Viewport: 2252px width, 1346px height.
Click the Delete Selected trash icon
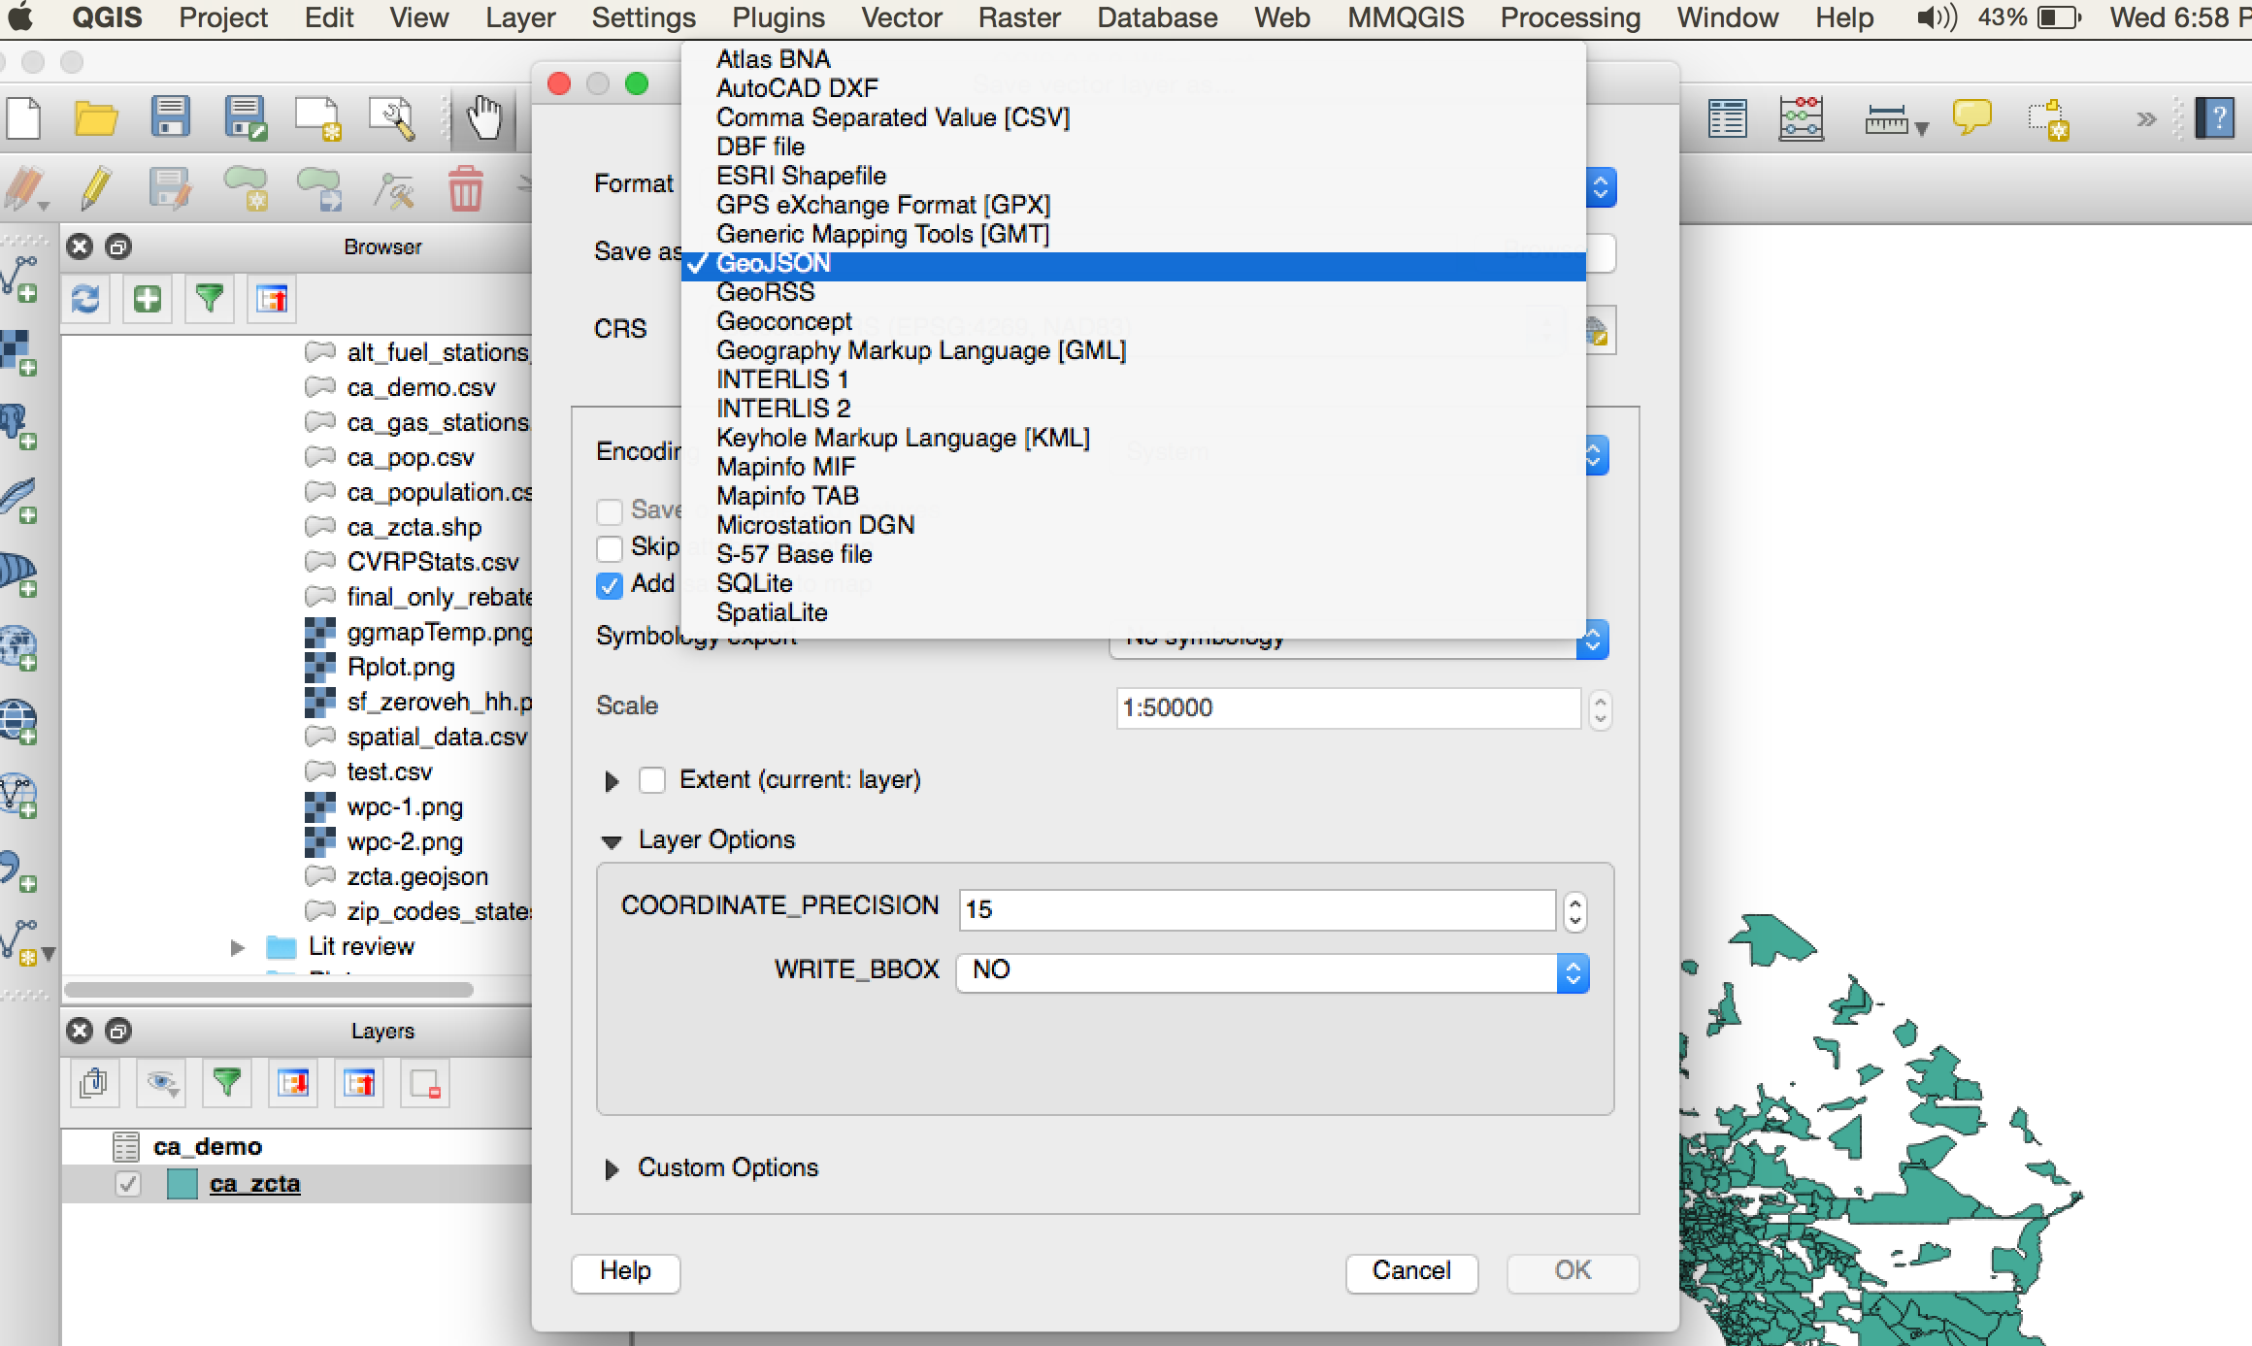pyautogui.click(x=465, y=188)
